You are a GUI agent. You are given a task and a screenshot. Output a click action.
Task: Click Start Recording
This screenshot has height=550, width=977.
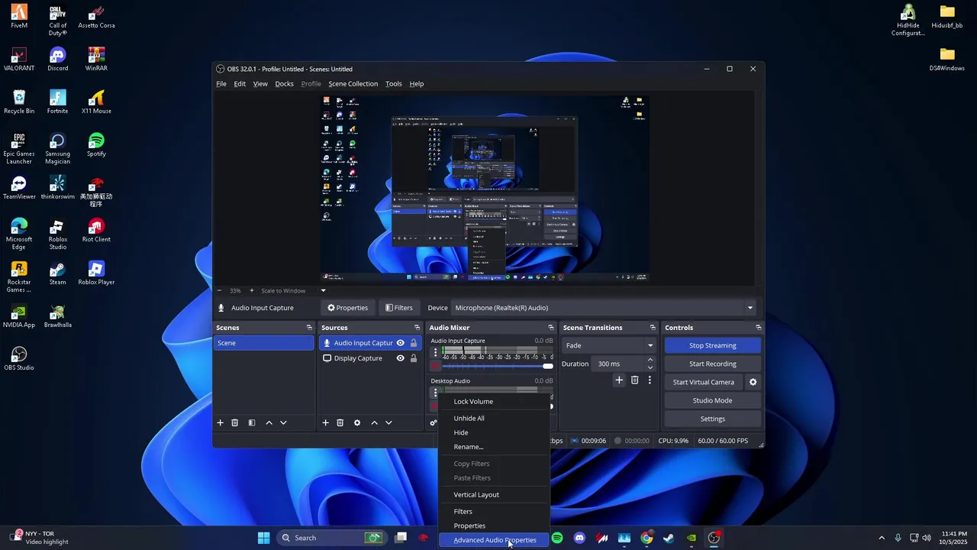(713, 364)
